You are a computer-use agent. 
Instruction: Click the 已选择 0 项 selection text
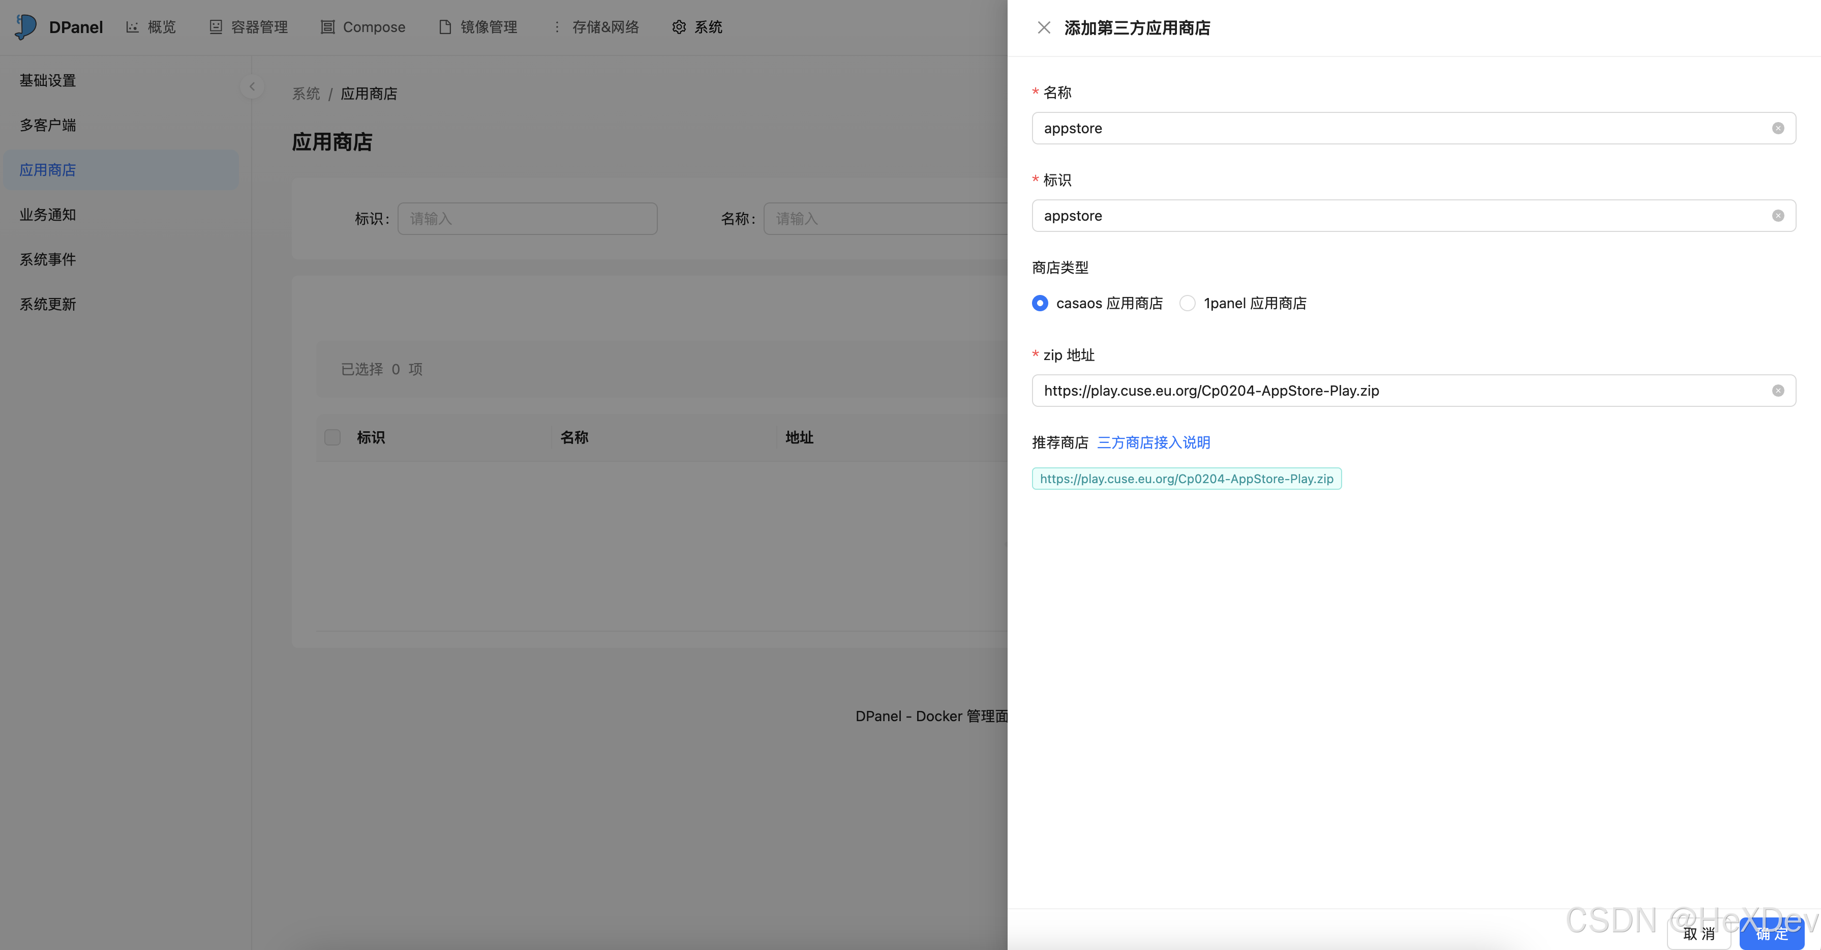tap(382, 369)
